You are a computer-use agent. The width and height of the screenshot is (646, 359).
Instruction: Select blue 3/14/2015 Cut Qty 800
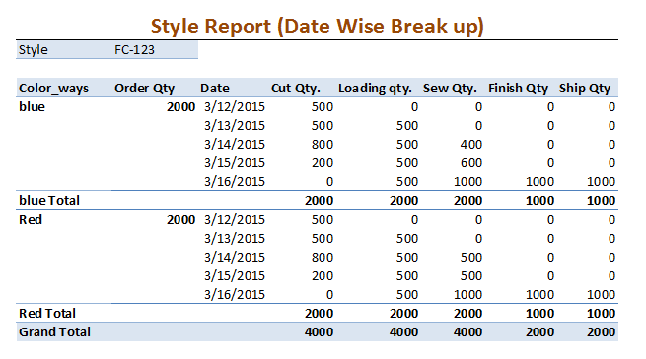tap(323, 145)
